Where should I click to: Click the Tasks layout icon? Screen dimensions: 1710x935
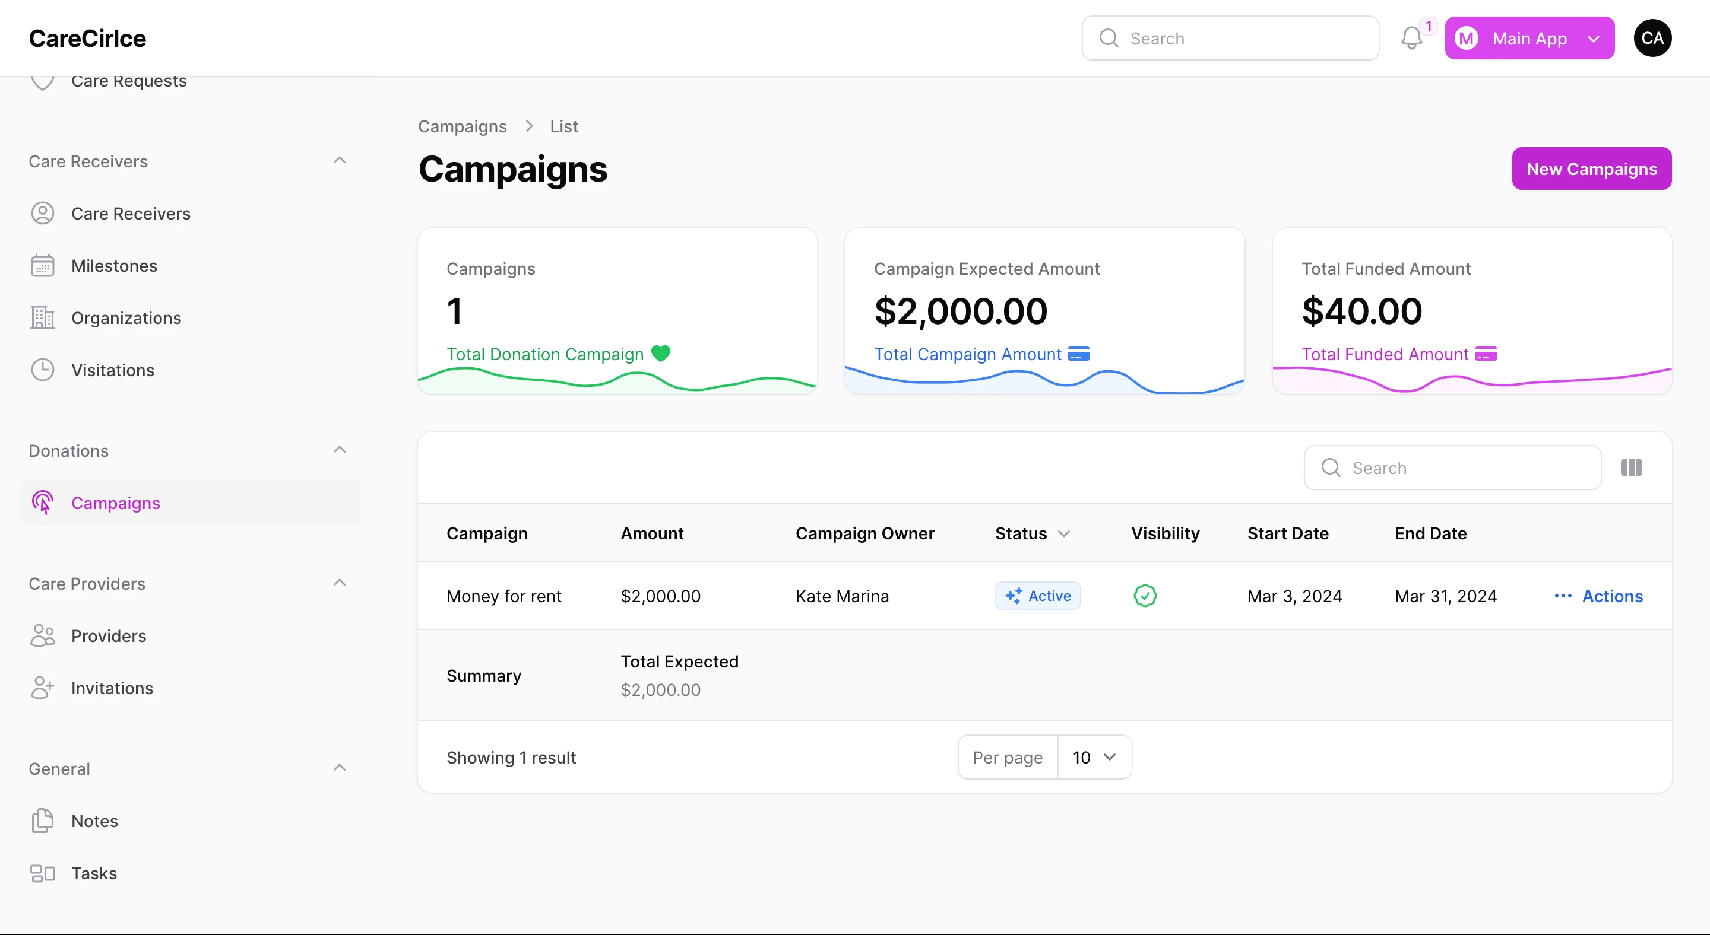click(x=43, y=873)
